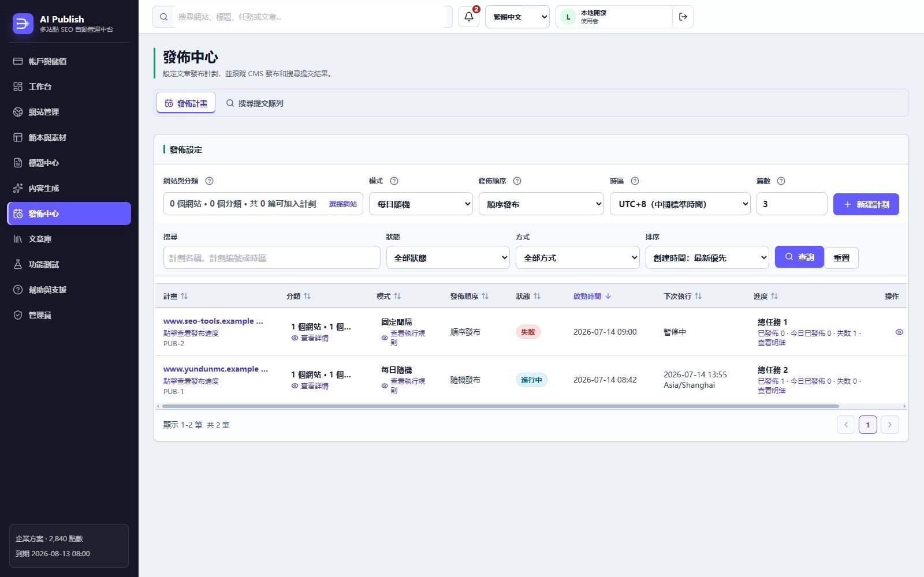Open 網站管理 in sidebar
The width and height of the screenshot is (924, 577).
pos(69,112)
